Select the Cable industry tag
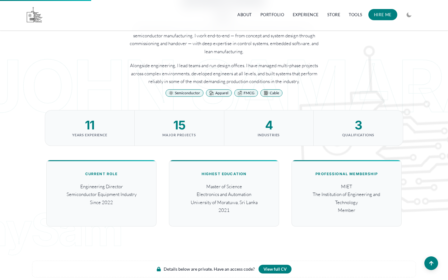Screen dimensions: 448x280 271,93
